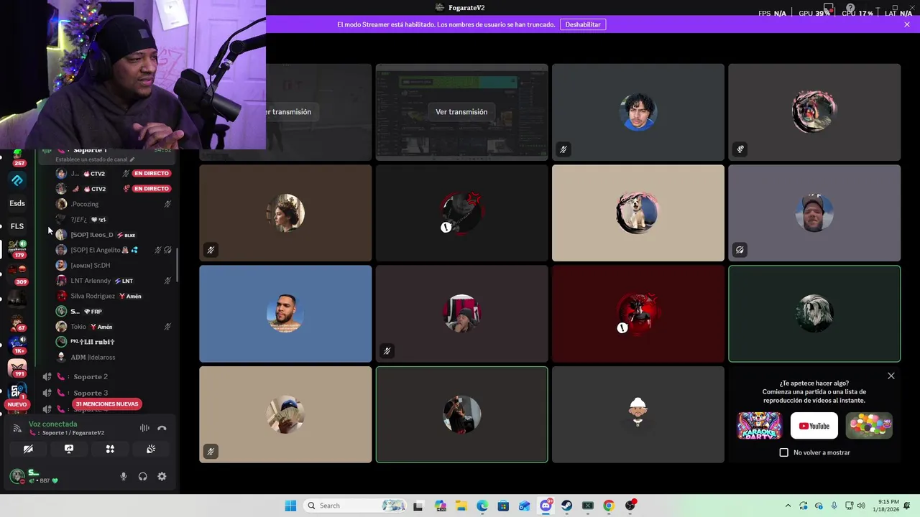Join Soporte 2 voice channel
Image resolution: width=920 pixels, height=517 pixels.
click(x=91, y=376)
